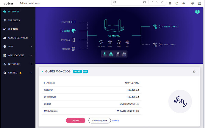205x128 pixels.
Task: Open the Repeater Wi-Fi icon
Action: tap(73, 31)
